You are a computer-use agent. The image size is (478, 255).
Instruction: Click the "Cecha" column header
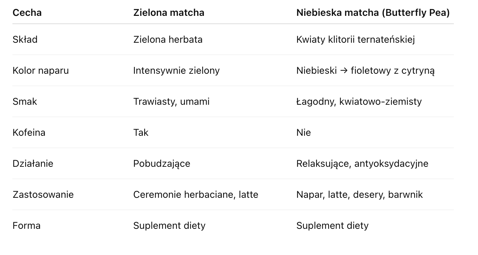27,13
